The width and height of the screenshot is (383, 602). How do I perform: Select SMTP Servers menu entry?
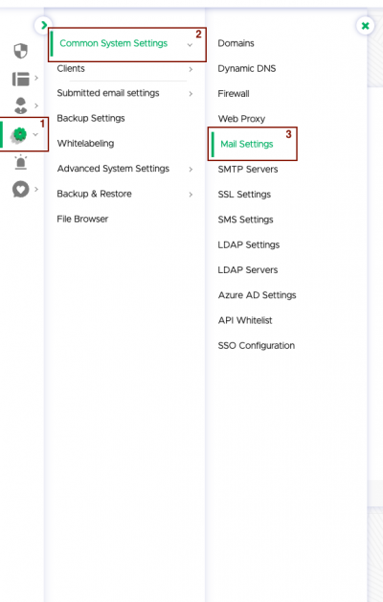click(x=248, y=169)
